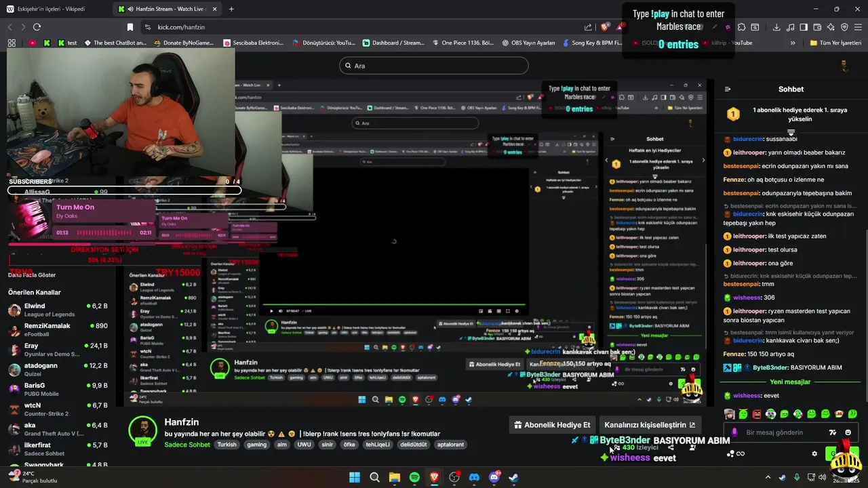Click the translate icon in the message box
The height and width of the screenshot is (488, 868).
pyautogui.click(x=832, y=432)
